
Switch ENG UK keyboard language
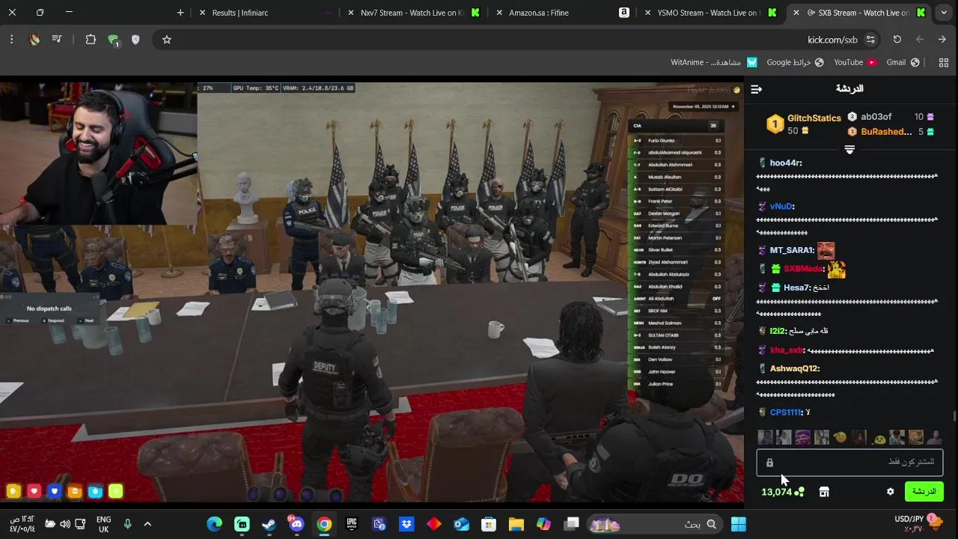pyautogui.click(x=104, y=524)
